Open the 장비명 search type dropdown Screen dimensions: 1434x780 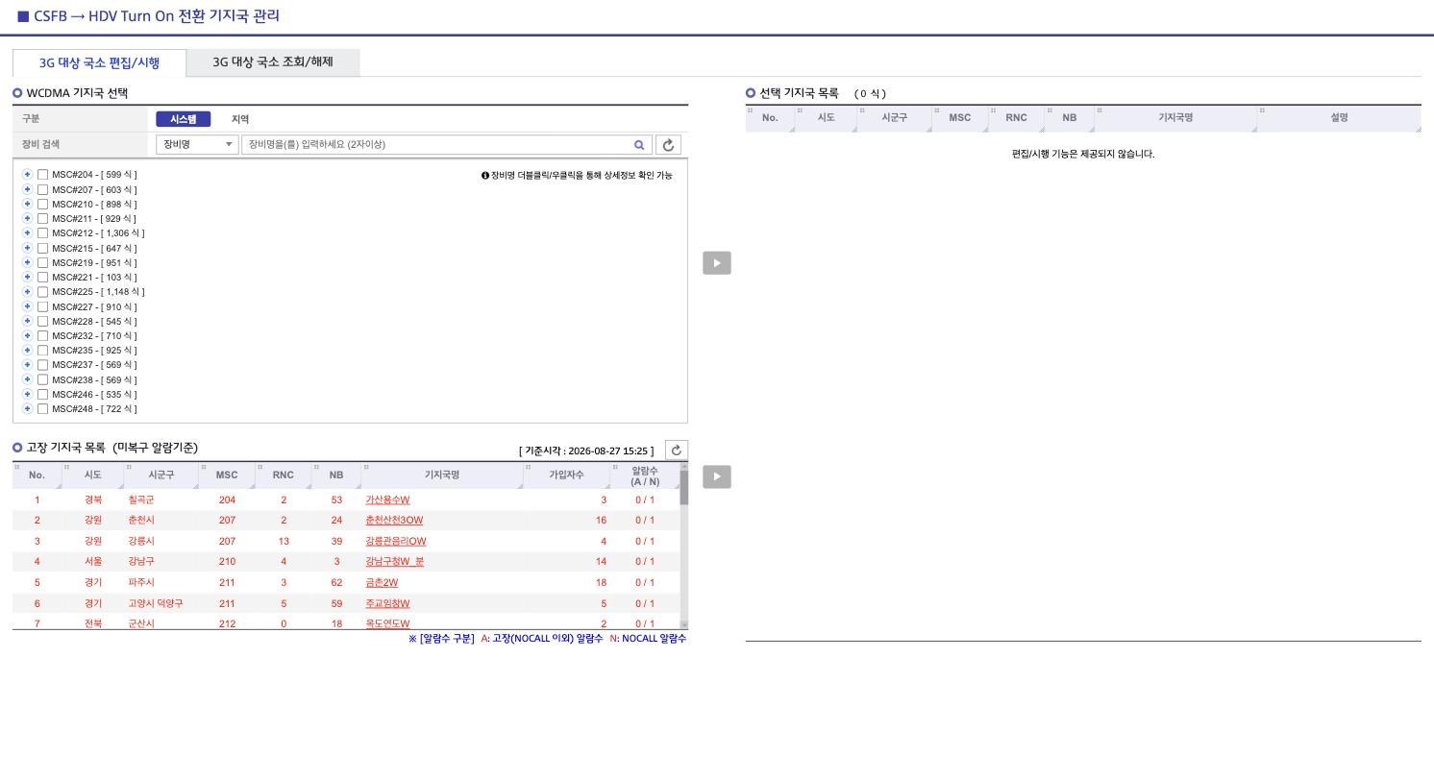click(x=197, y=145)
